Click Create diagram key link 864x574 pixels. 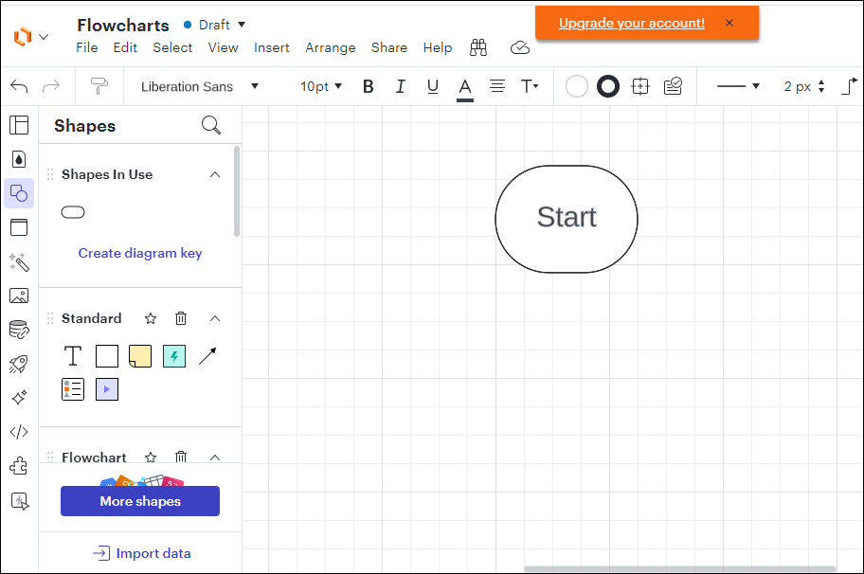140,253
